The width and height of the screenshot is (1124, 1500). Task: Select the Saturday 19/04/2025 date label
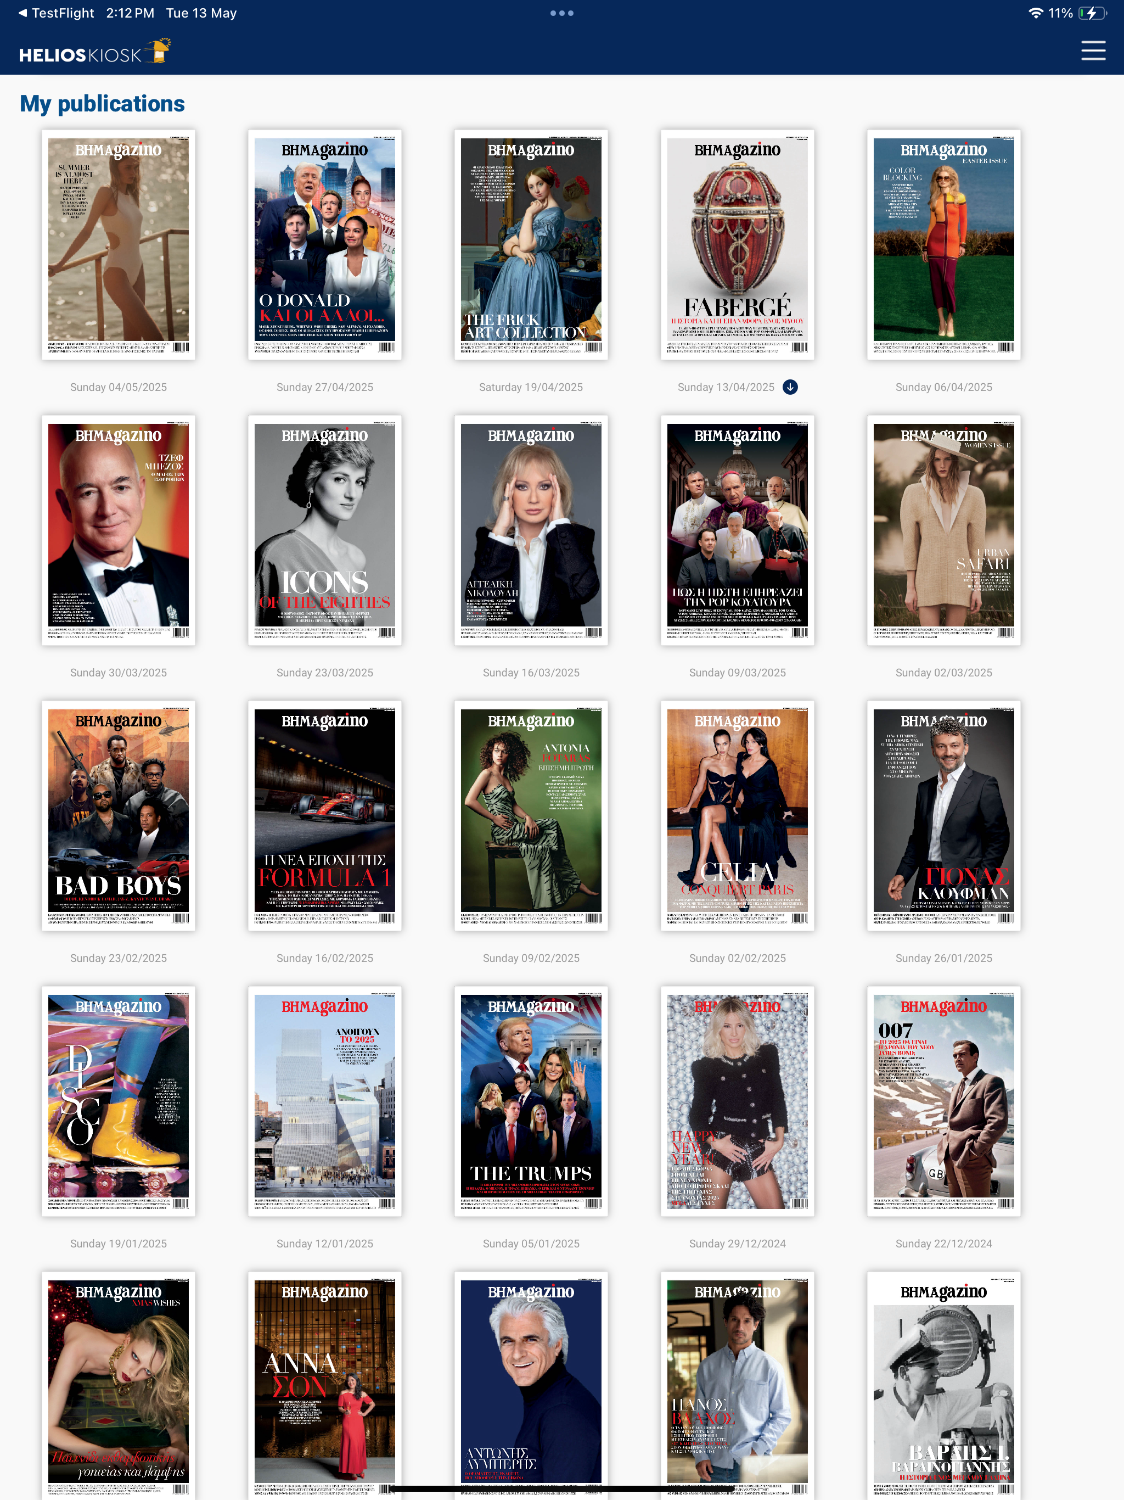click(531, 387)
